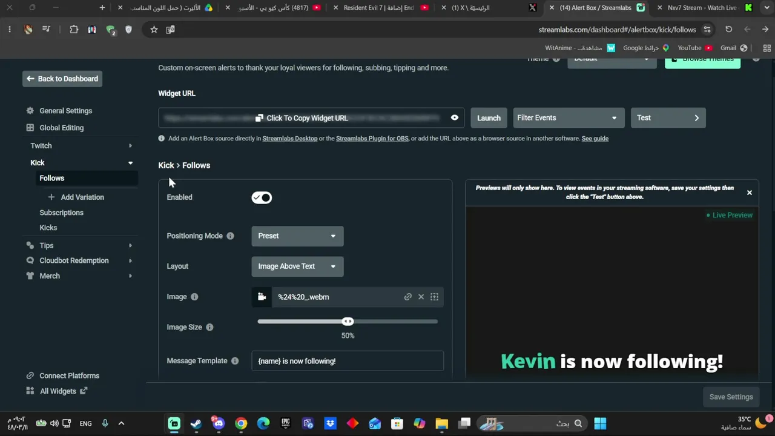Viewport: 775px width, 436px height.
Task: Click the Image Size slider handle
Action: [348, 322]
